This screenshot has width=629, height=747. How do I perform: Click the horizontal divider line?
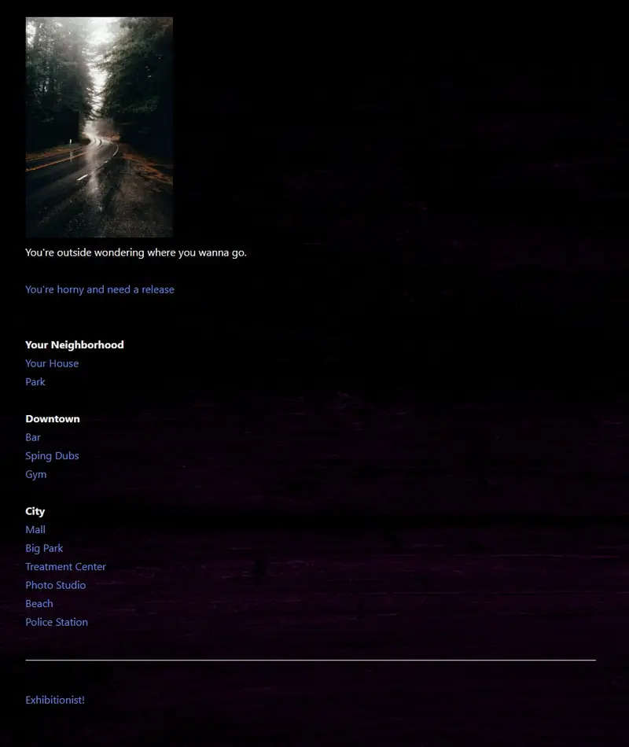[x=311, y=661]
